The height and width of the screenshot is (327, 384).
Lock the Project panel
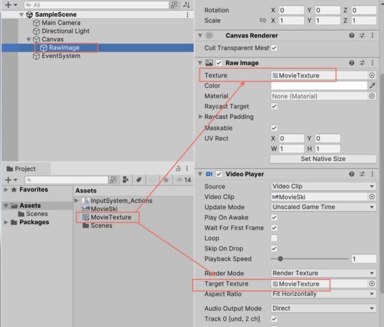click(178, 169)
